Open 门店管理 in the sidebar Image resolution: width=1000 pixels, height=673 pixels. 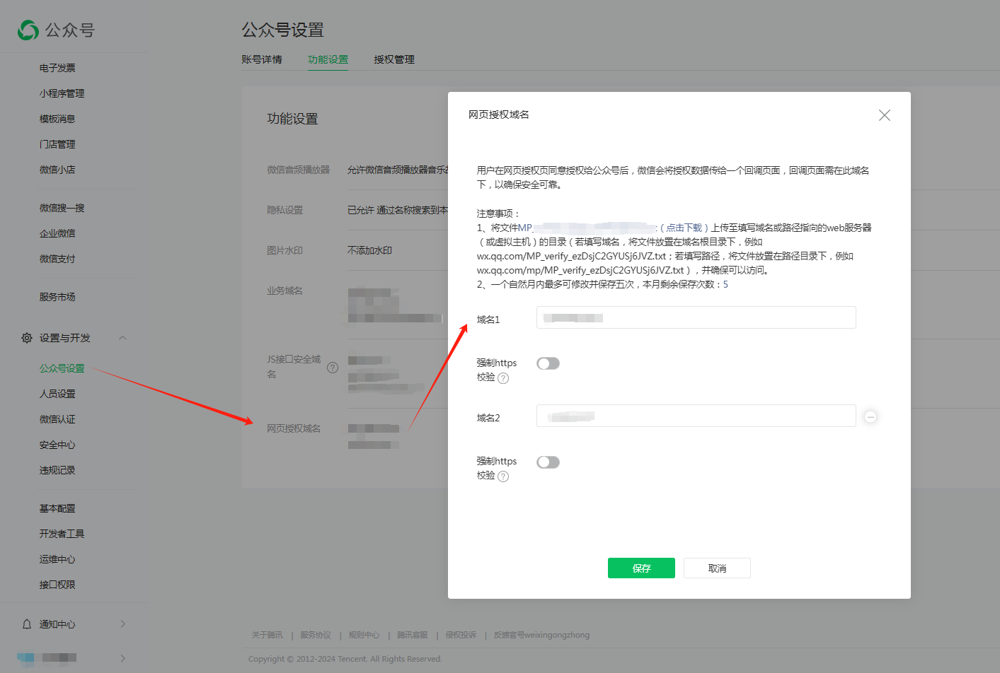click(x=57, y=144)
